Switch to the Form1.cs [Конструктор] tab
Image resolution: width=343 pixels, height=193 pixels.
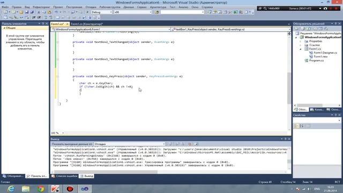click(x=87, y=24)
